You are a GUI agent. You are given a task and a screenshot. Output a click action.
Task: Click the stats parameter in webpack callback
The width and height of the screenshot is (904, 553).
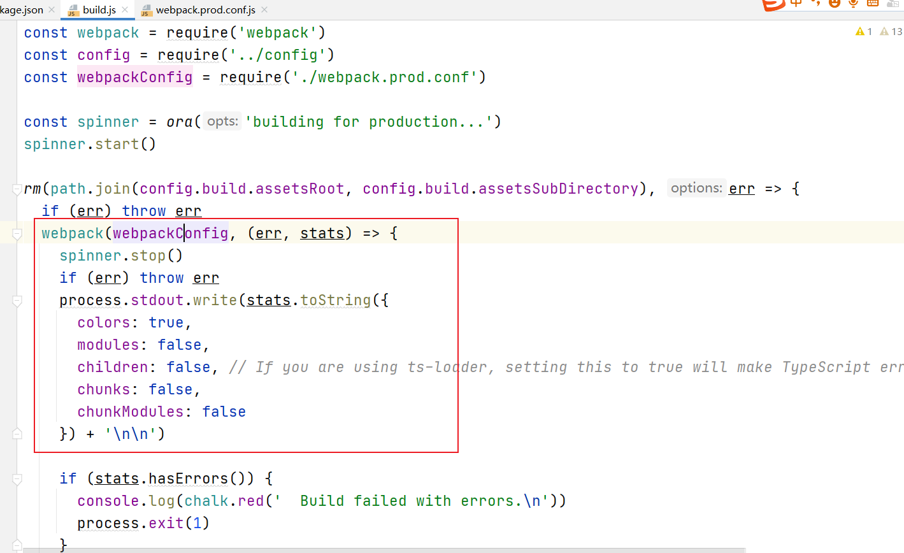point(322,233)
